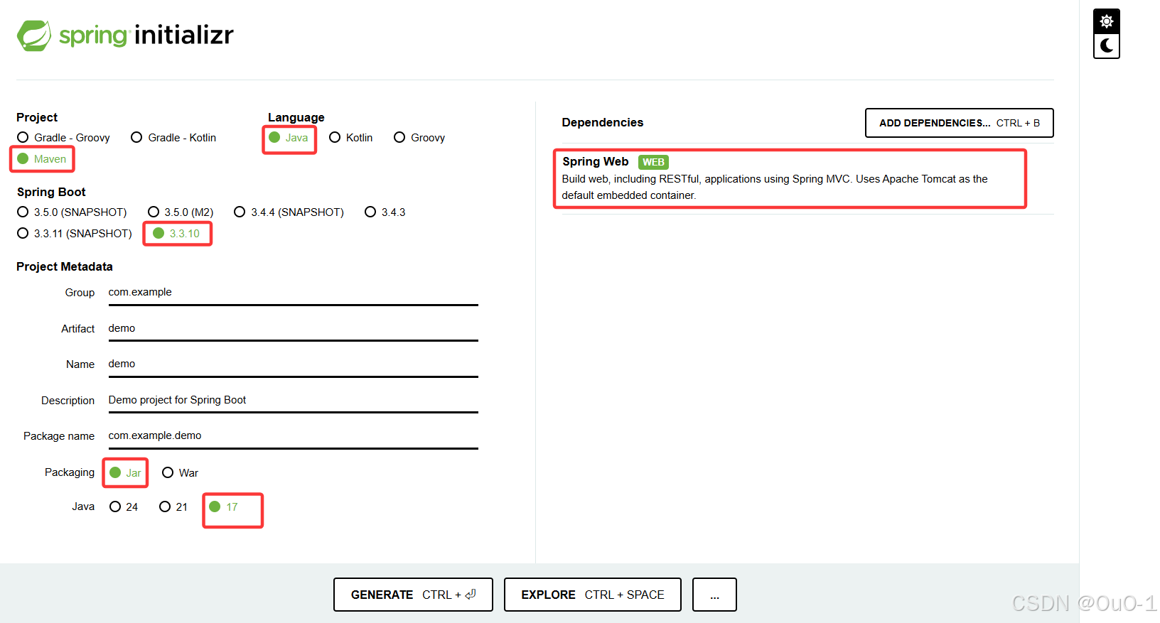Select Spring Boot 3.5.0 (SNAPSHOT)
Image resolution: width=1160 pixels, height=623 pixels.
click(72, 212)
